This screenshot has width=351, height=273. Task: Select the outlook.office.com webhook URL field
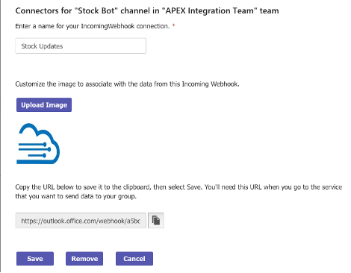pyautogui.click(x=81, y=220)
